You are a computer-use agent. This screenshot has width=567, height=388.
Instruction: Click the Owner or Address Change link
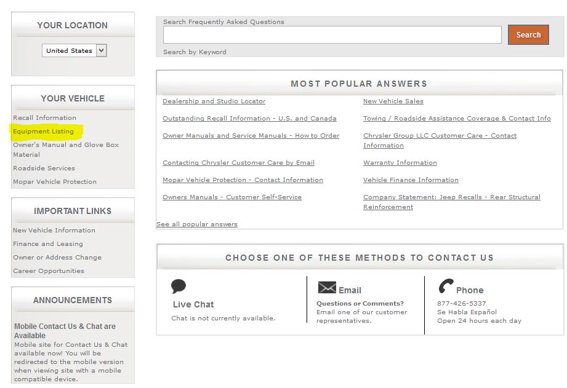(x=57, y=258)
